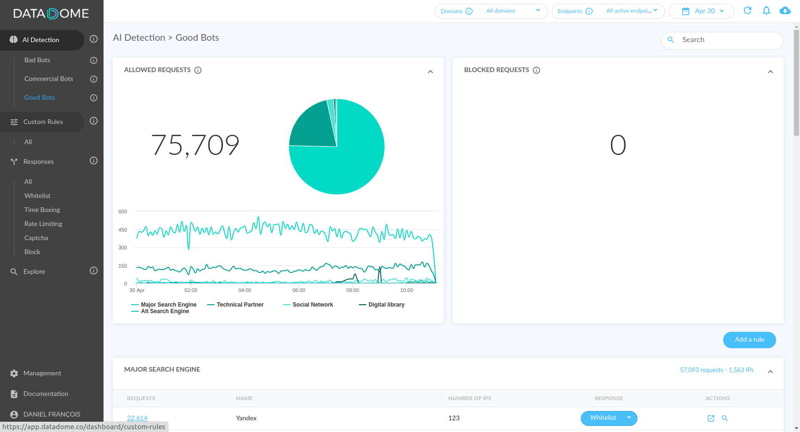Click the Add a rule button

click(x=749, y=340)
